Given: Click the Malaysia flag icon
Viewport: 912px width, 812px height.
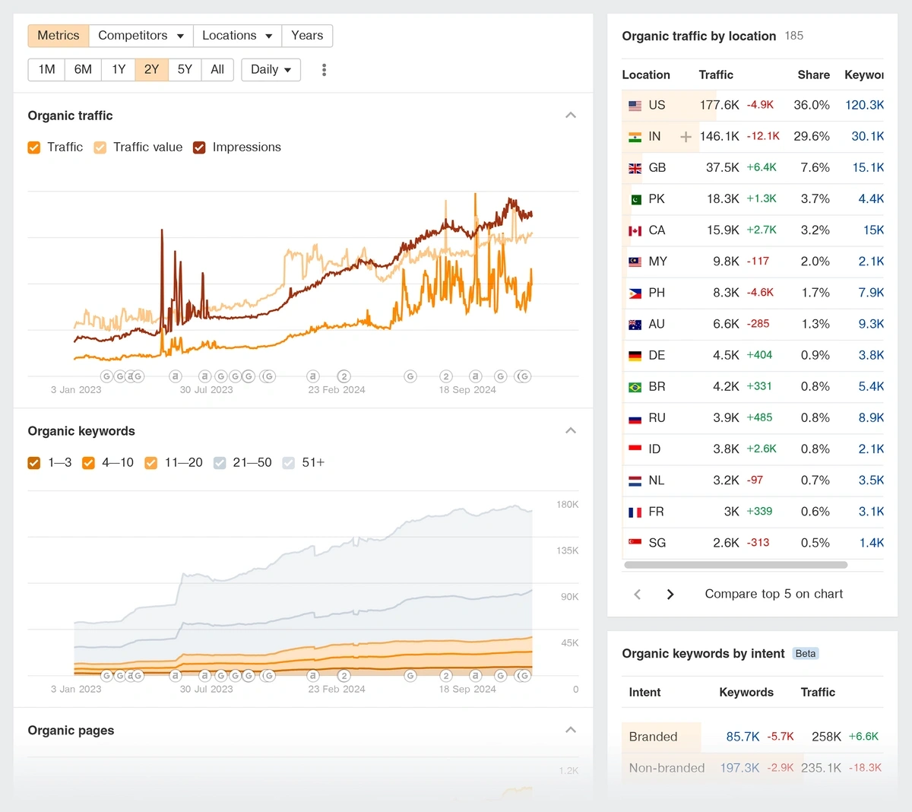Looking at the screenshot, I should [635, 262].
